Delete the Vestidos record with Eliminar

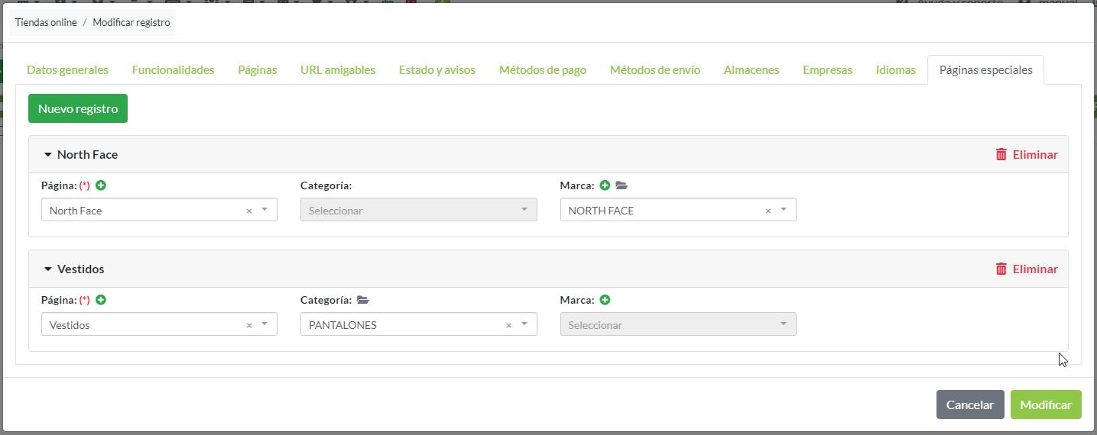coord(1027,269)
